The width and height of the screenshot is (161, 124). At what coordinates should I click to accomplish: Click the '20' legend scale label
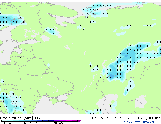point(43,123)
